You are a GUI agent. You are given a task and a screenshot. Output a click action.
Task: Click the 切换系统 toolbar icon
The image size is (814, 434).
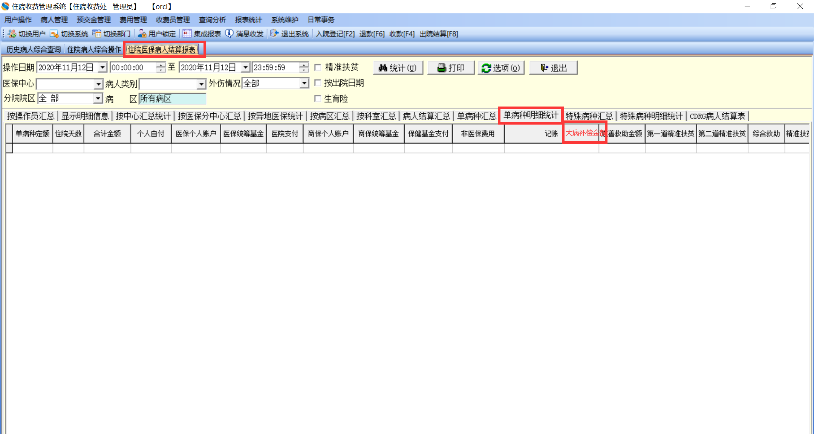pos(54,34)
